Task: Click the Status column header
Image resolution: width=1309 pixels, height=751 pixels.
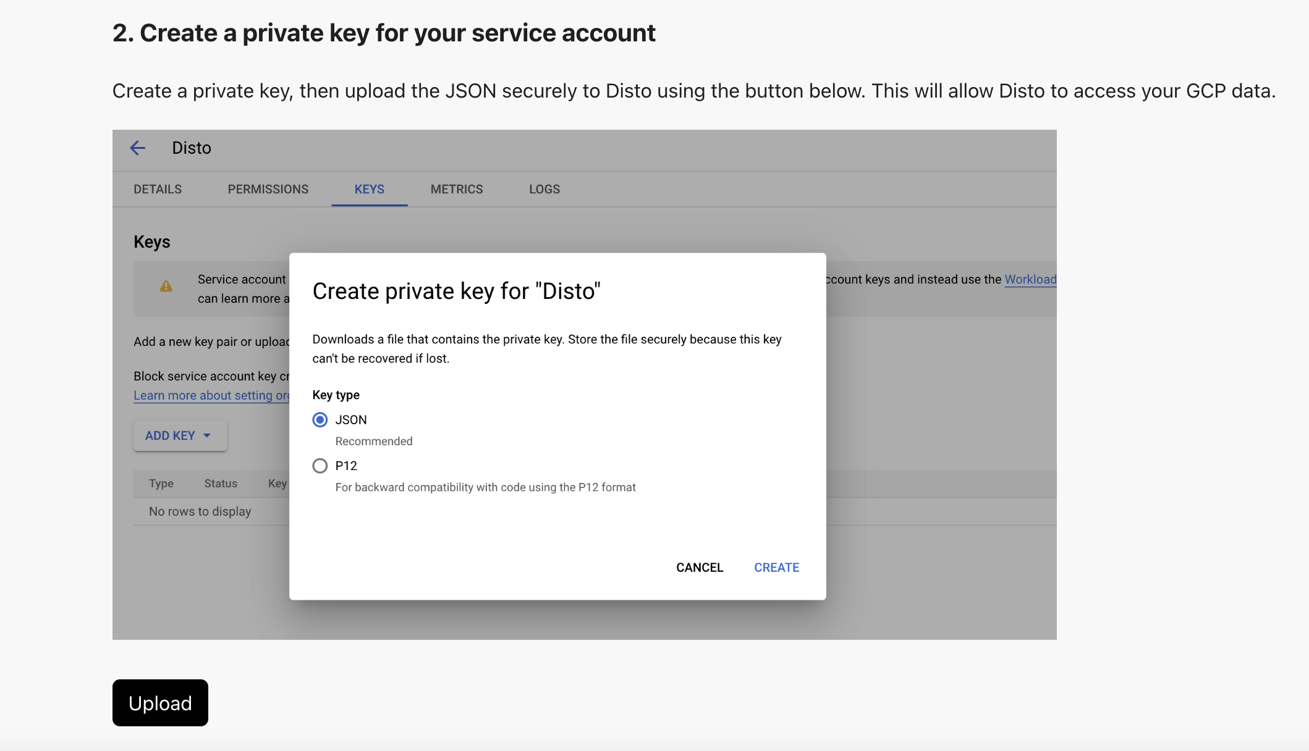Action: [x=221, y=484]
